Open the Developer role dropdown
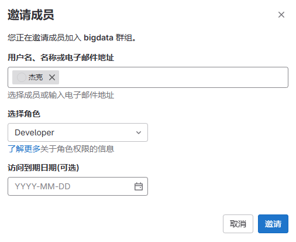This screenshot has width=296, height=242. 78,132
